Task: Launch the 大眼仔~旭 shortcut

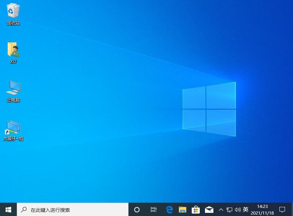Action: coord(13,127)
